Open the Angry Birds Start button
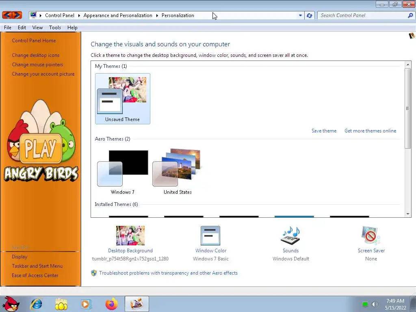416x312 pixels. (x=10, y=304)
